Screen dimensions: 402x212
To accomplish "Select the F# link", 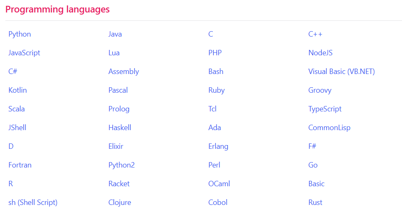I will [312, 146].
